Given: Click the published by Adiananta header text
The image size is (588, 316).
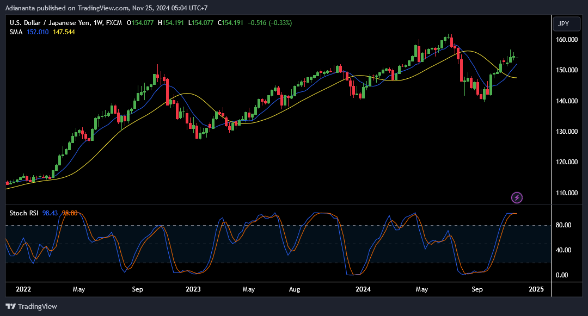Looking at the screenshot, I should tap(106, 8).
